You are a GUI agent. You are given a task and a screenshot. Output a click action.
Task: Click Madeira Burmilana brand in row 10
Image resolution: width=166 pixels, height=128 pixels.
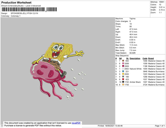click(156, 85)
